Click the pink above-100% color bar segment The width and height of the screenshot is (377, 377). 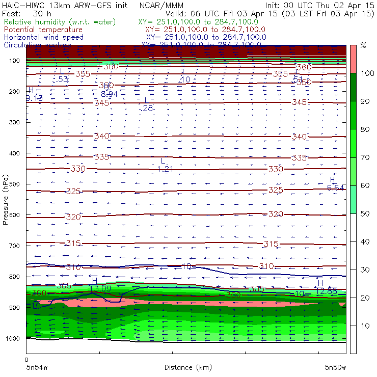pos(353,59)
